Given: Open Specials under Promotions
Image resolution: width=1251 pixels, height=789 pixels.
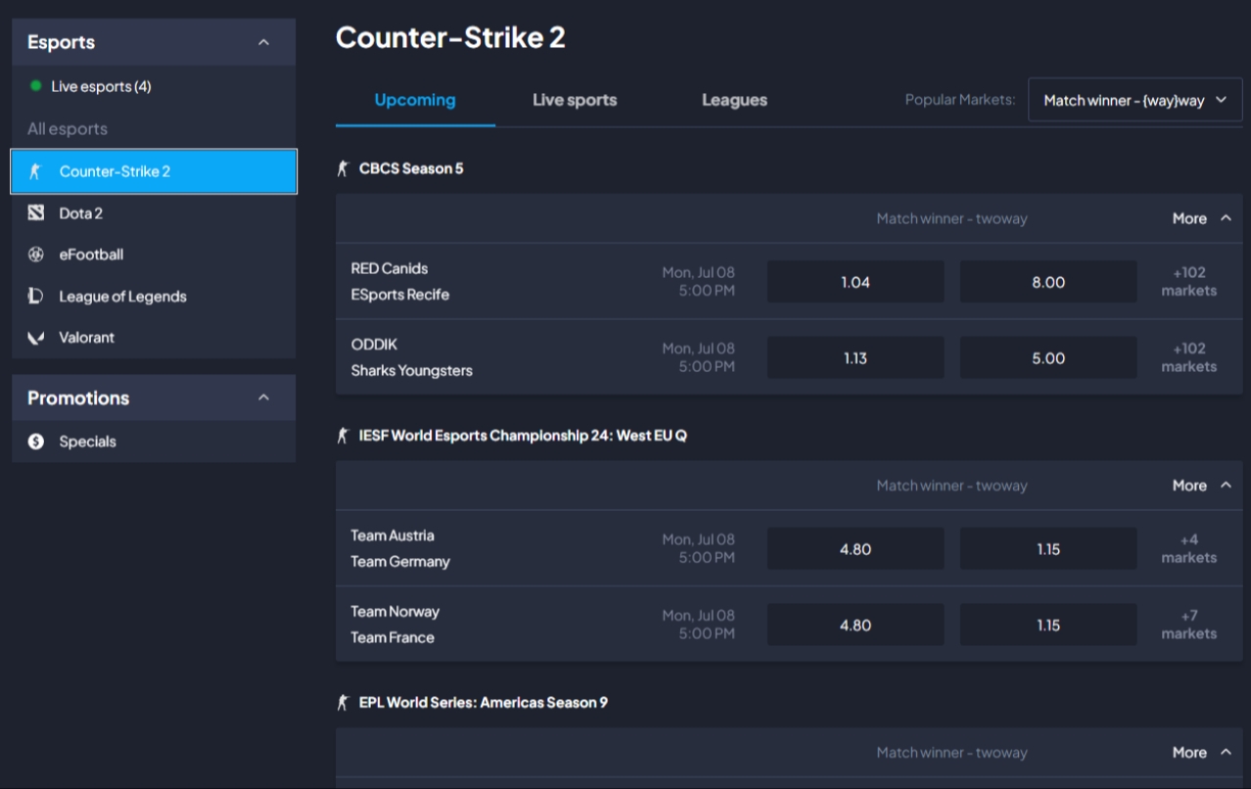Looking at the screenshot, I should [154, 441].
